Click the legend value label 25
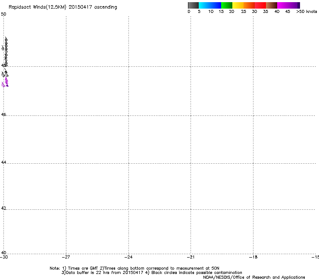 pyautogui.click(x=244, y=12)
